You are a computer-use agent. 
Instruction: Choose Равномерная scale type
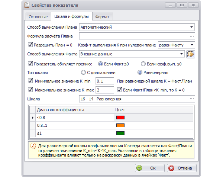pyautogui.click(x=140, y=73)
